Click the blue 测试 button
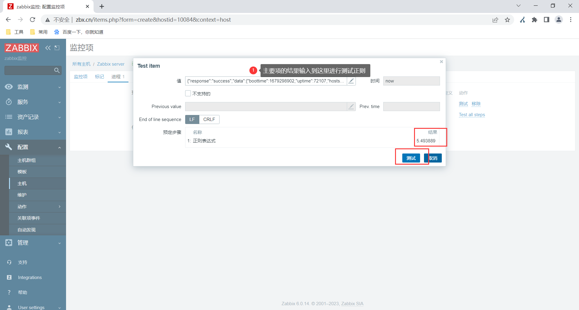The image size is (579, 310). click(411, 158)
